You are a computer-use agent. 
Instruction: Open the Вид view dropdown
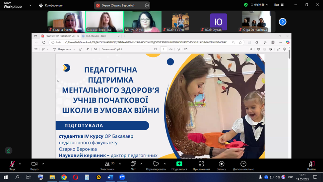pyautogui.click(x=279, y=5)
